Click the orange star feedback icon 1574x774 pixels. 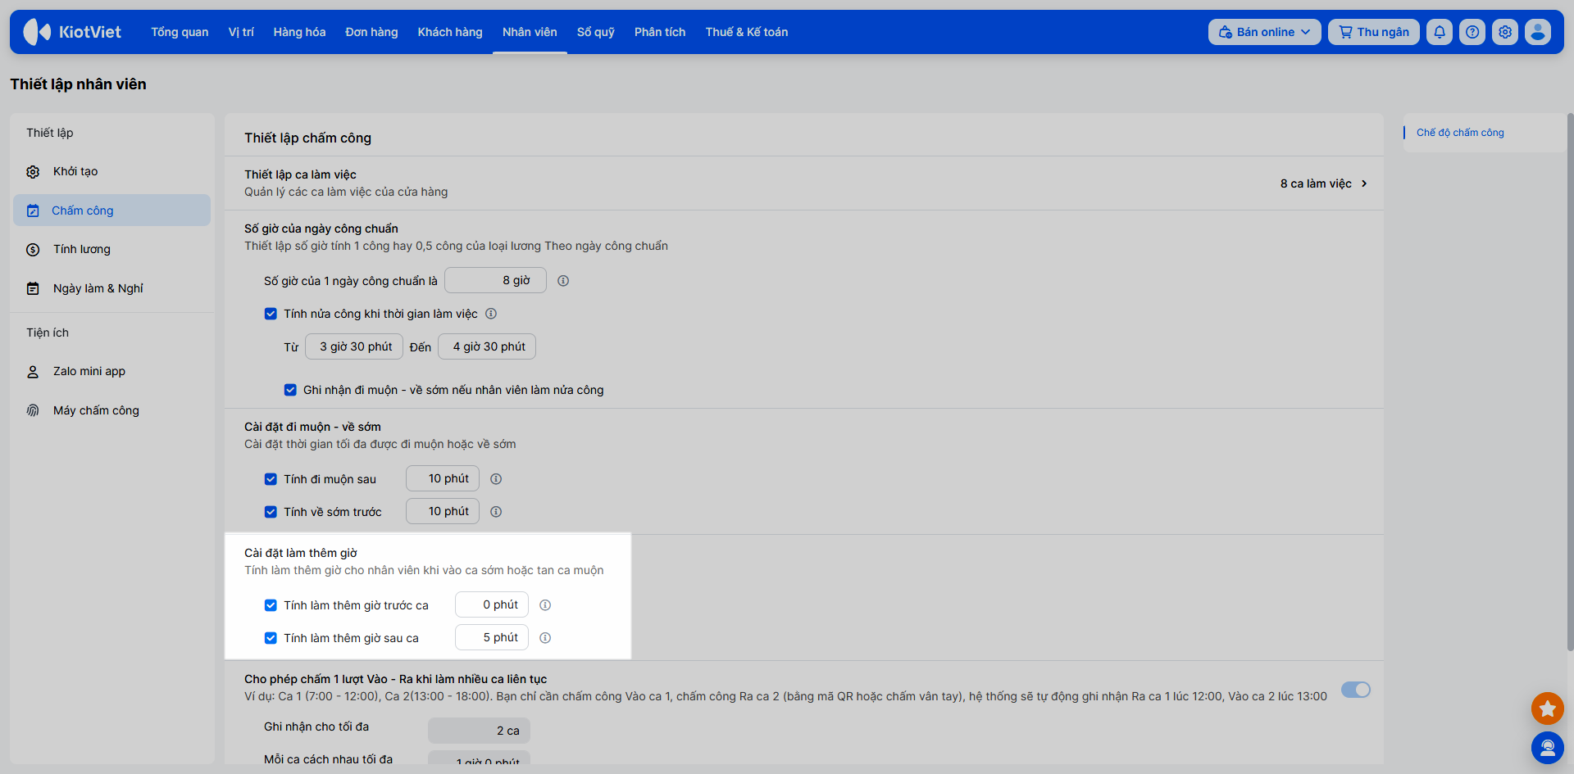tap(1548, 708)
